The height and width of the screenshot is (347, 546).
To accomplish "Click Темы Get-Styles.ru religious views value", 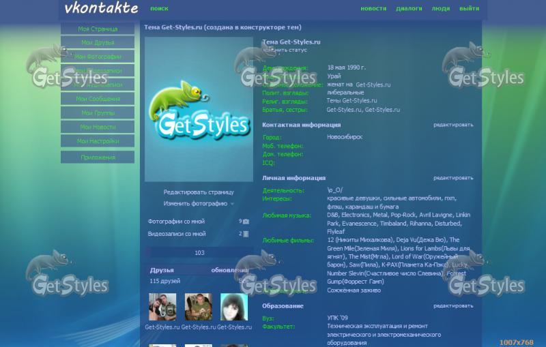I will pyautogui.click(x=351, y=101).
